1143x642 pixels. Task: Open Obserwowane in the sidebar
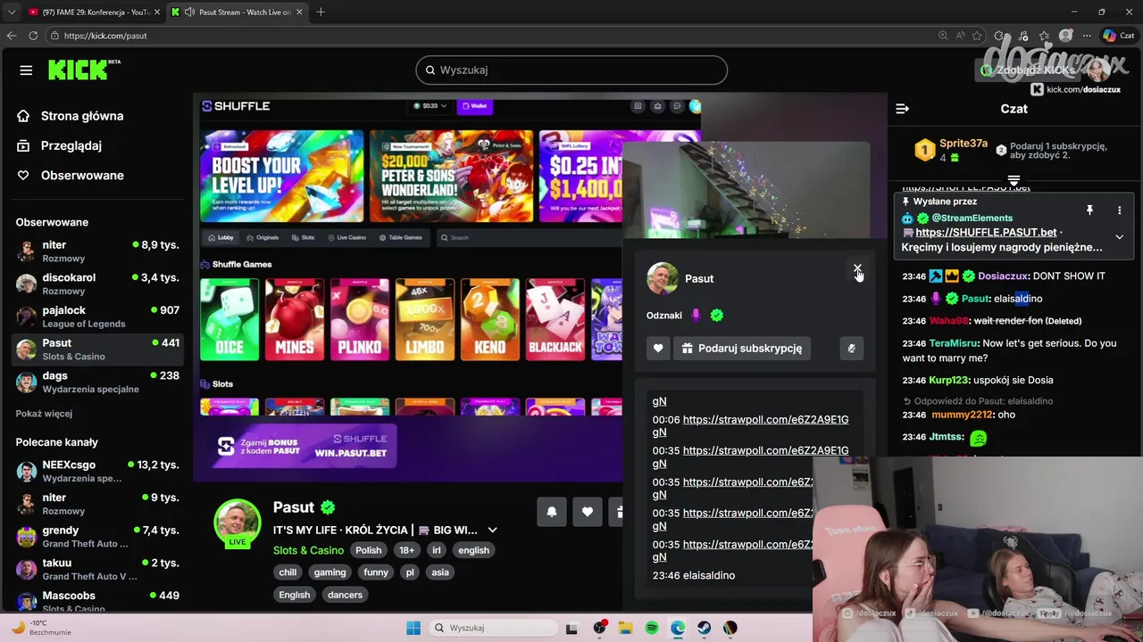[82, 176]
